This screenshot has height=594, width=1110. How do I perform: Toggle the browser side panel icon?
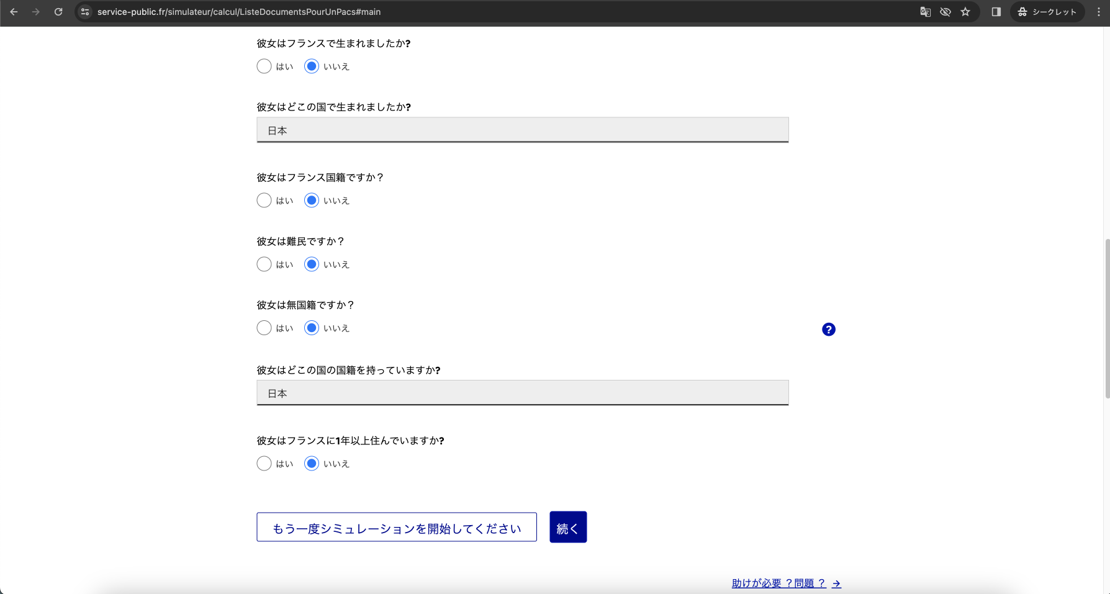(x=996, y=12)
